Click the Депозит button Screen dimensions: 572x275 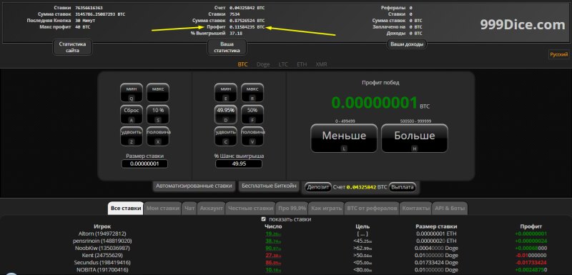(x=318, y=187)
